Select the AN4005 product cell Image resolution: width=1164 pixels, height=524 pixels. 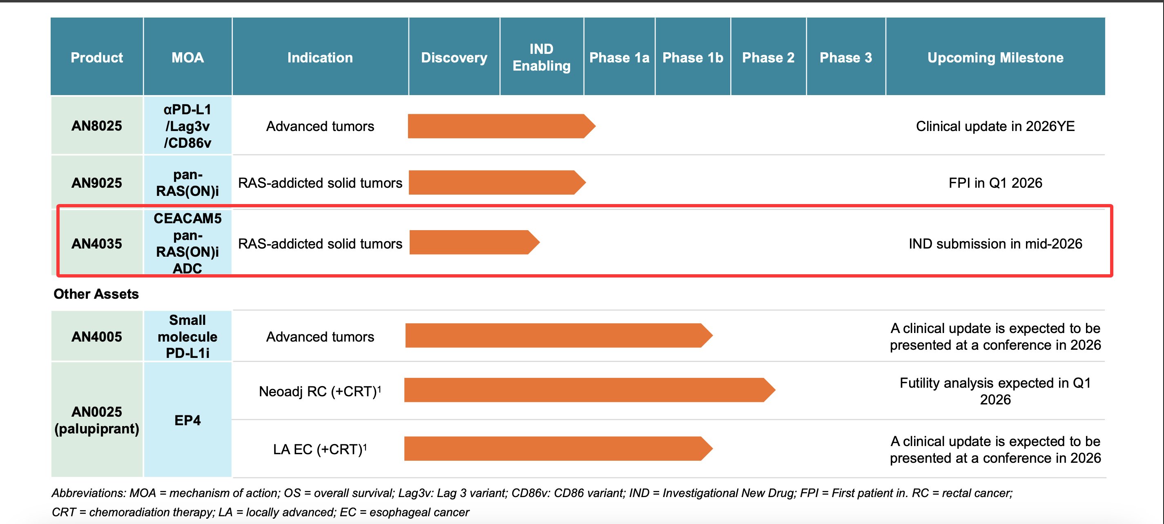(x=96, y=336)
